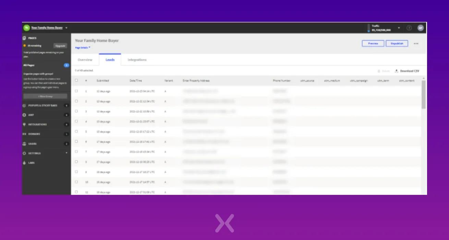
Task: Click the Phone Number column header
Action: click(x=282, y=81)
